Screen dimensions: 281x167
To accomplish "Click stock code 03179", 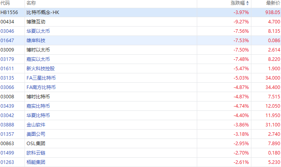I will (7, 59).
